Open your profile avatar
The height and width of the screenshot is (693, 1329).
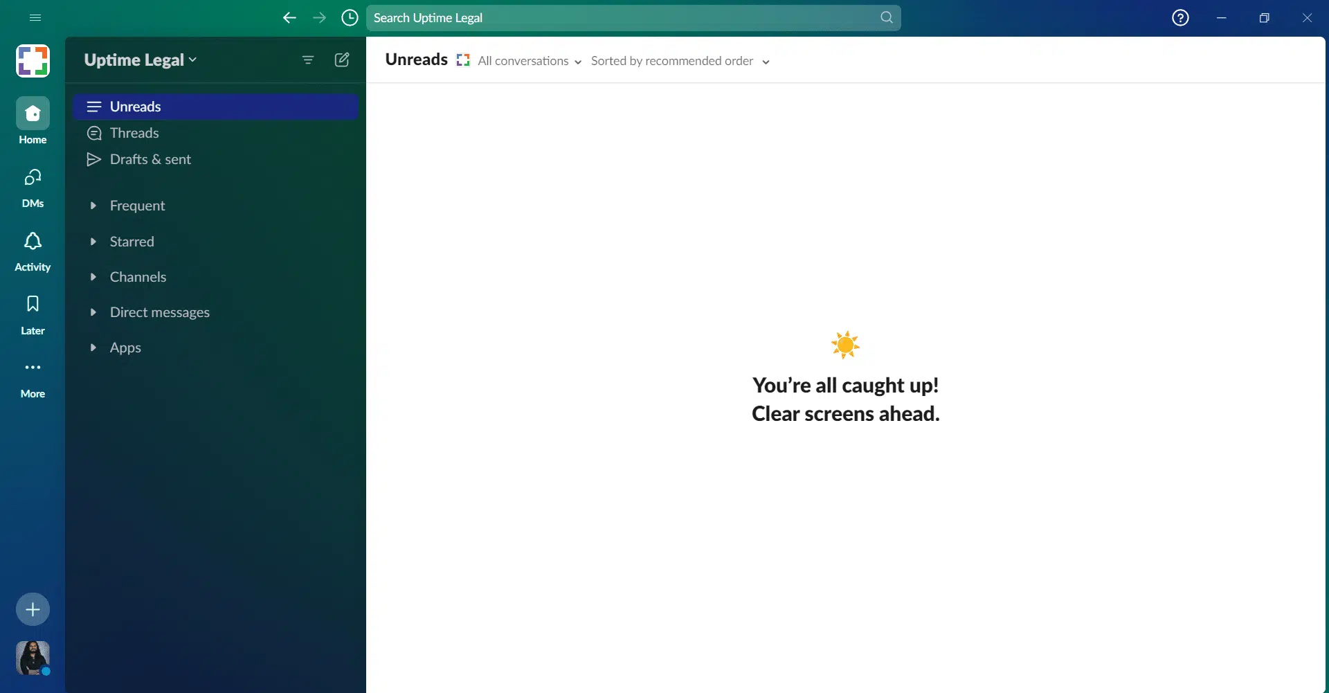[x=32, y=658]
